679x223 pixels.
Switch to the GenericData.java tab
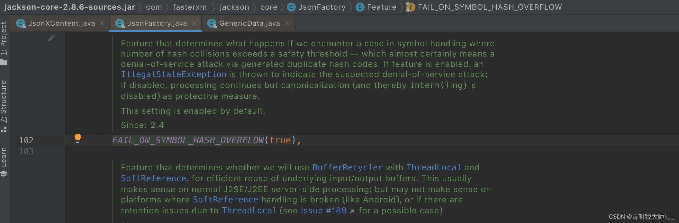249,23
